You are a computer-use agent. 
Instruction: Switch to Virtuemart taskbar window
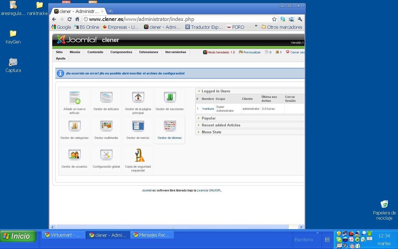[63, 235]
